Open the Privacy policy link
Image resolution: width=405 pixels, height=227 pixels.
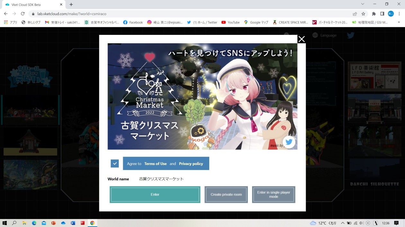191,164
